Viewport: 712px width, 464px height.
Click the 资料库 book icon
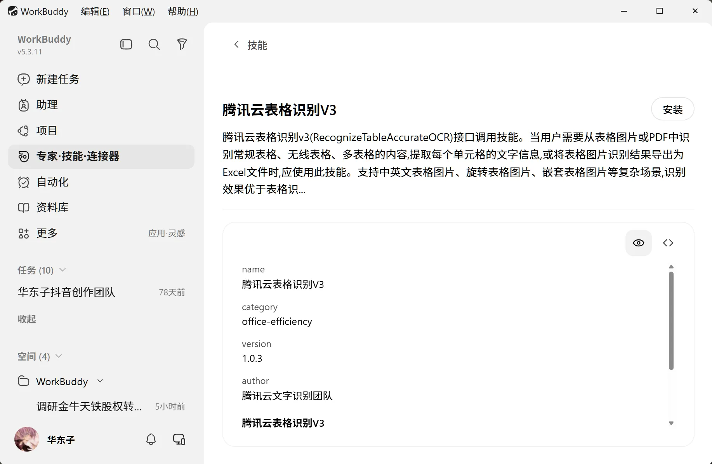(24, 208)
